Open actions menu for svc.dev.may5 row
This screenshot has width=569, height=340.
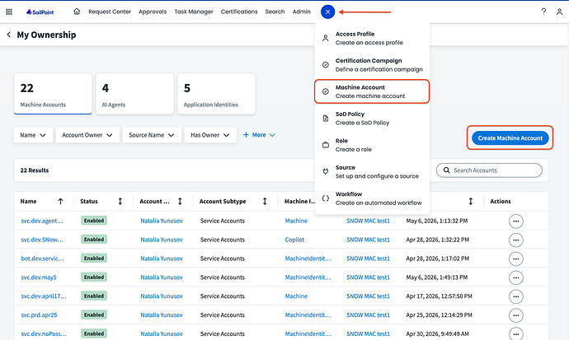click(515, 277)
